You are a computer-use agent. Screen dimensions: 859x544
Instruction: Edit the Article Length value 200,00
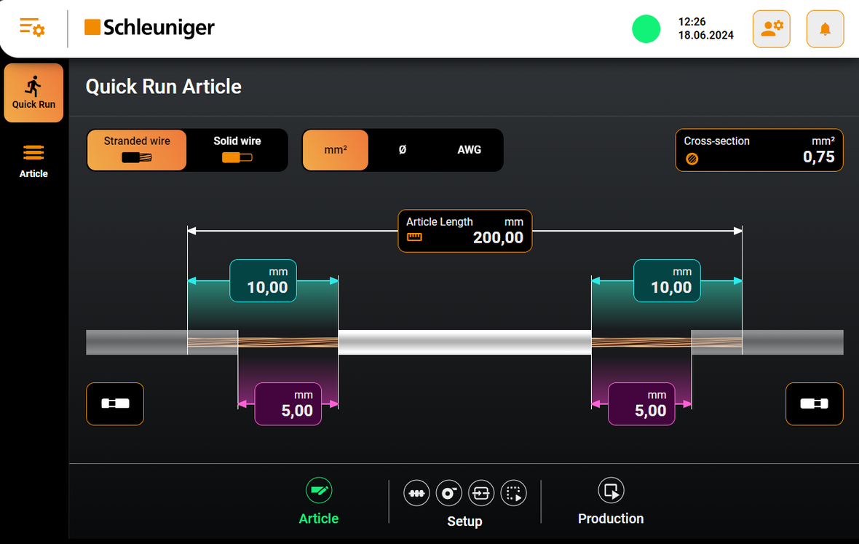click(x=465, y=231)
